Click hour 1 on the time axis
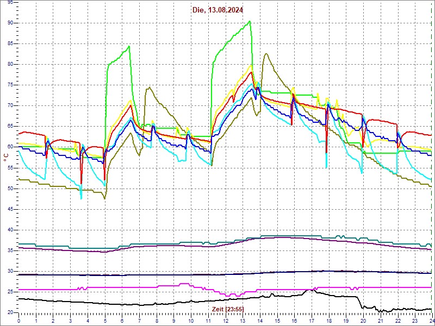The height and width of the screenshot is (326, 435). pos(36,321)
